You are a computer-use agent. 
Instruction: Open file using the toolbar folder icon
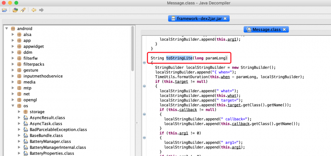tap(4, 10)
